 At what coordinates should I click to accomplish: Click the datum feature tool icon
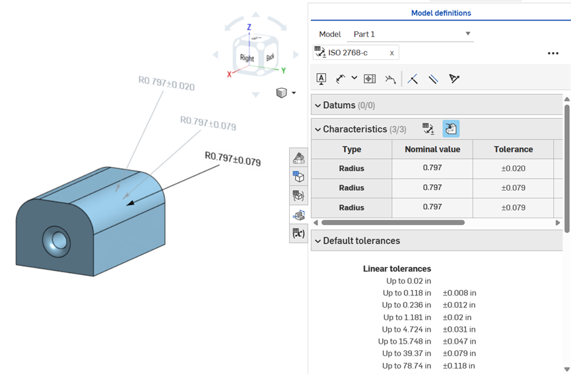point(321,78)
